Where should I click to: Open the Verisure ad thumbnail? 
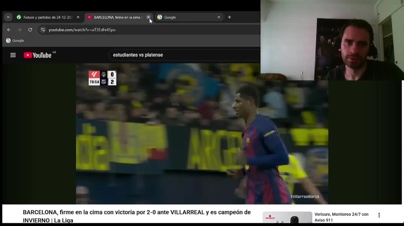[287, 218]
